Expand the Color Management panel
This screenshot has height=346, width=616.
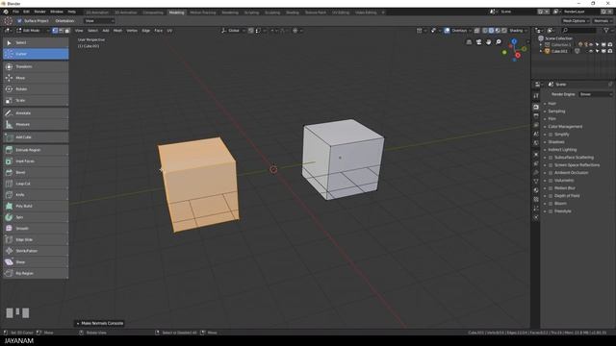pyautogui.click(x=565, y=127)
